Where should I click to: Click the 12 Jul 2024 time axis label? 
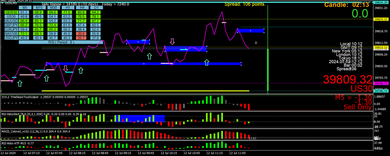(8, 153)
